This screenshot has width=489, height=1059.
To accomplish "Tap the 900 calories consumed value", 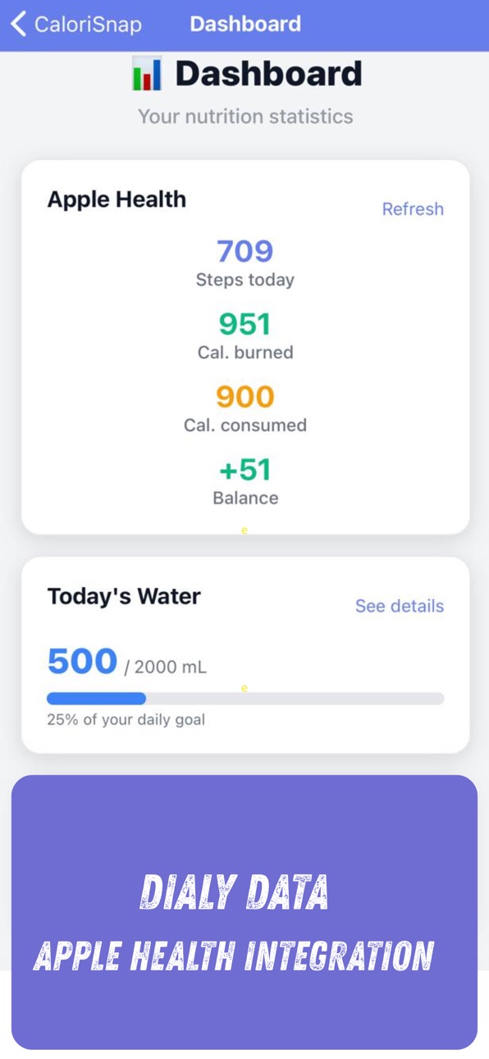I will click(245, 397).
